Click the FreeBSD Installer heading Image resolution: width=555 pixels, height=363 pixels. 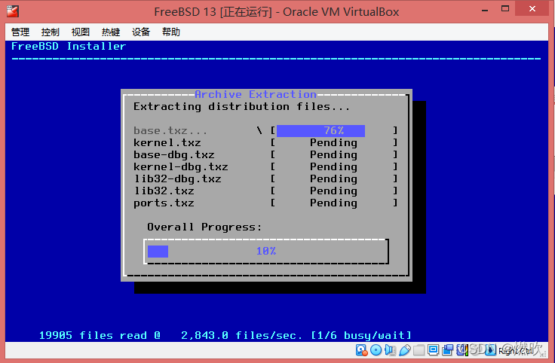tap(69, 46)
